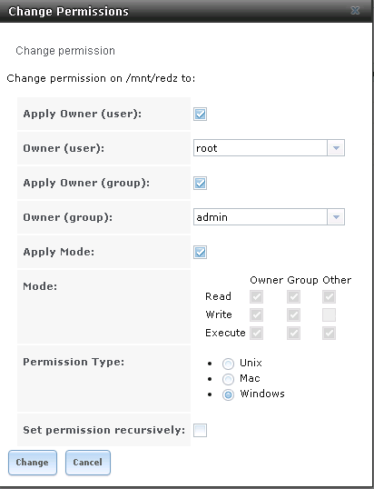
Task: Toggle Group Read mode checkbox
Action: point(293,296)
